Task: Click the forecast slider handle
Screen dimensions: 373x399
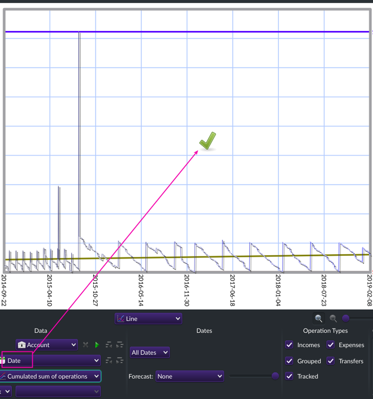Action: coord(275,376)
